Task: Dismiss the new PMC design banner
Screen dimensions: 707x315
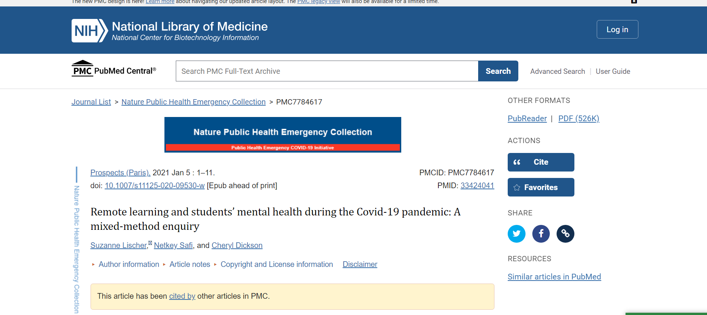Action: 634,2
